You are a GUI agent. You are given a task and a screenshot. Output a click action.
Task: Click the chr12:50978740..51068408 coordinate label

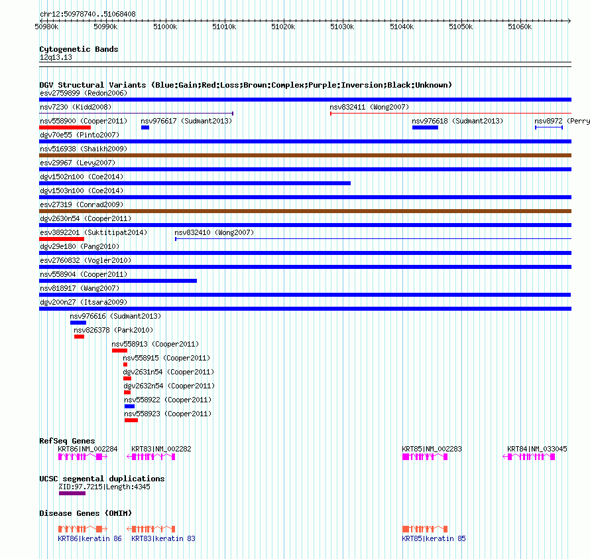(88, 14)
